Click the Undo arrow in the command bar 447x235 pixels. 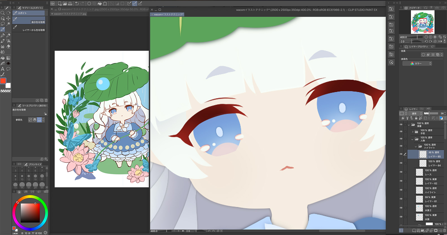point(77,3)
